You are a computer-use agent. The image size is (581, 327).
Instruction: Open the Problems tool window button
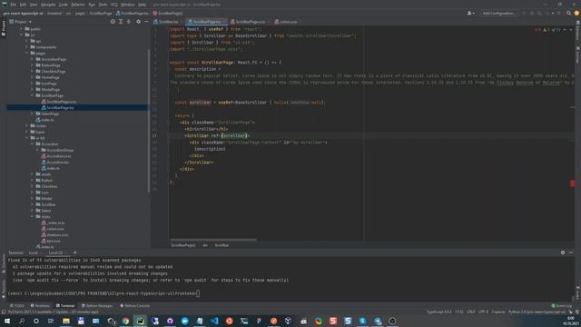pyautogui.click(x=40, y=306)
